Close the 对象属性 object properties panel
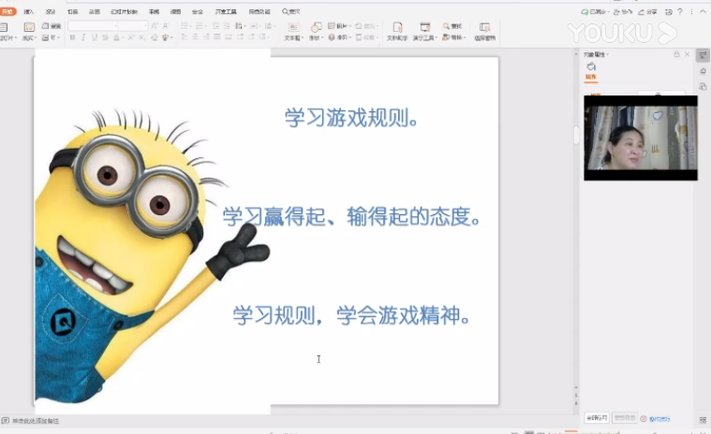711x434 pixels. (687, 54)
